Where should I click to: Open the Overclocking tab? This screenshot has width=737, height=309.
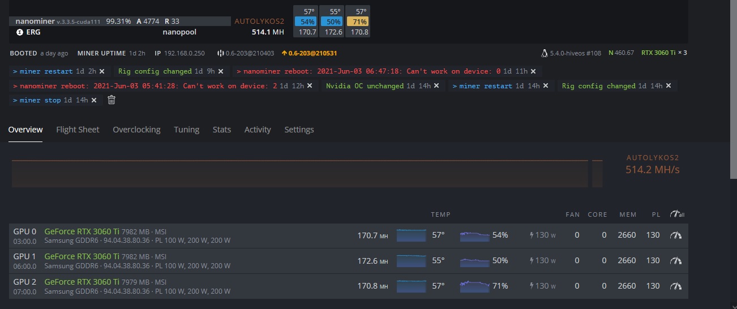click(x=136, y=130)
